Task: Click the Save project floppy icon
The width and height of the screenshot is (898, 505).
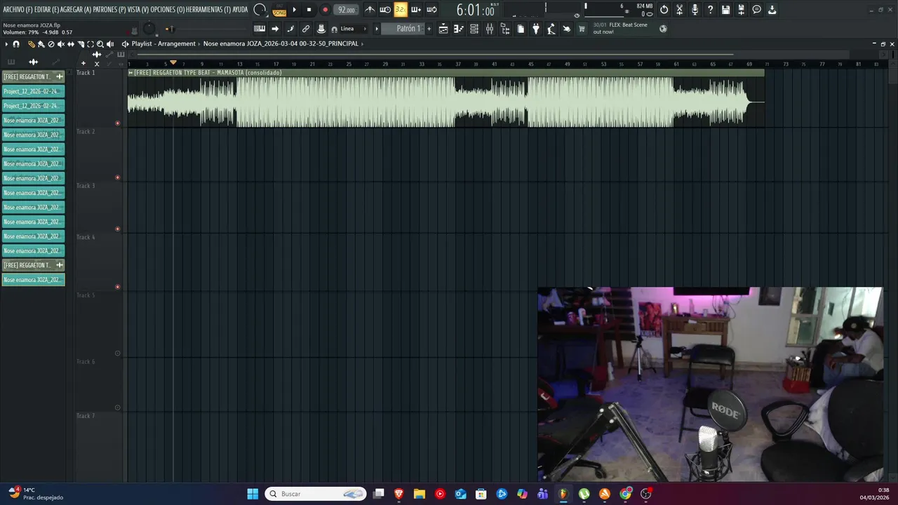Action: coord(725,10)
